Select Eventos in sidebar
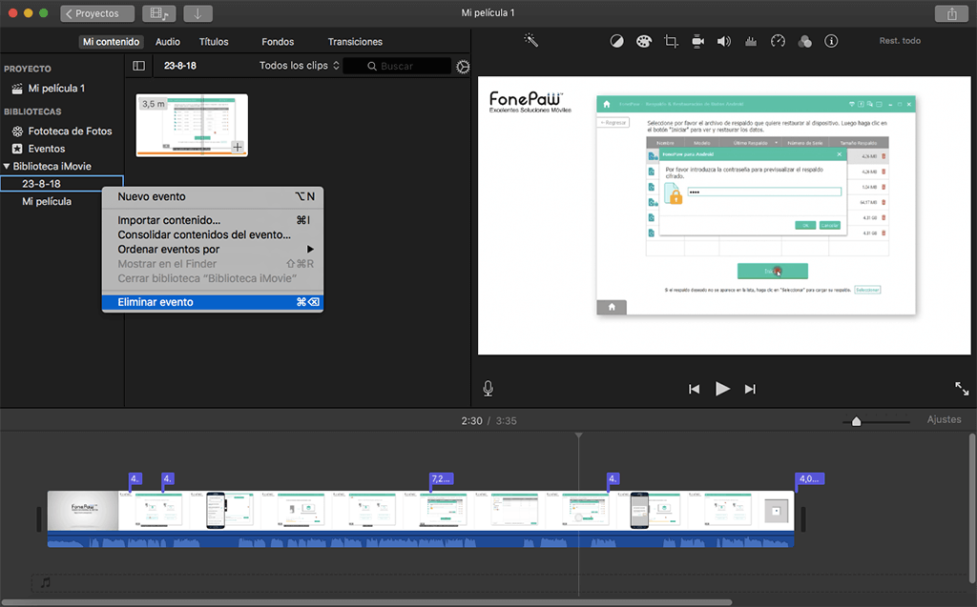Viewport: 977px width, 607px height. click(x=46, y=149)
